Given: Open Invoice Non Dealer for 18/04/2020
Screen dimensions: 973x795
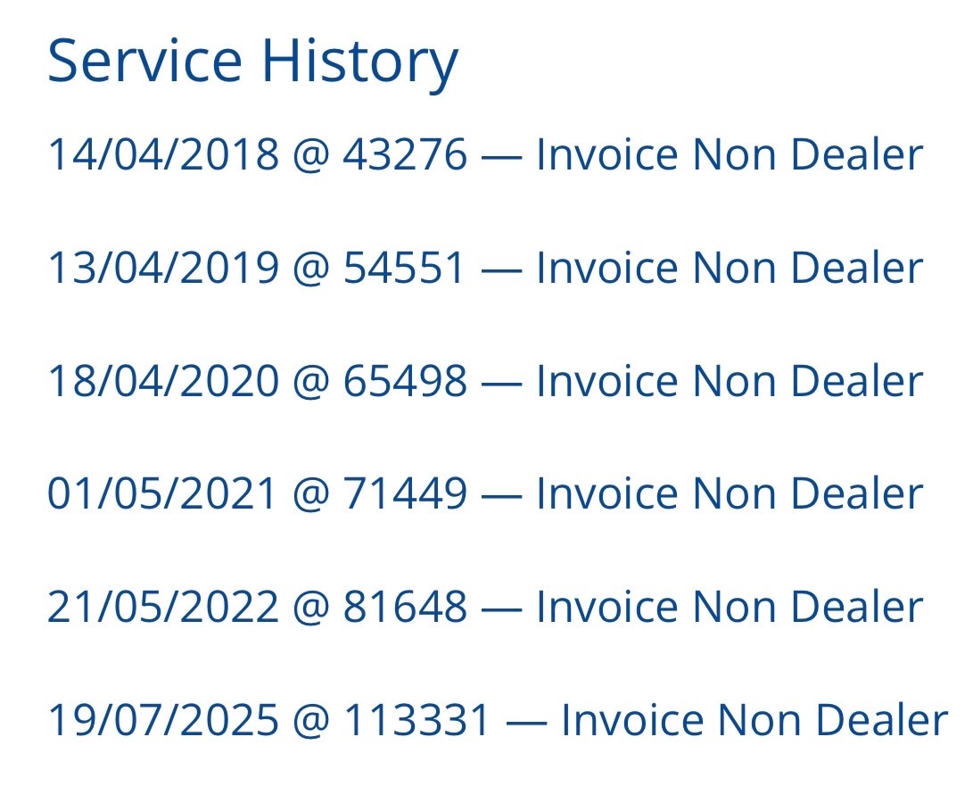Looking at the screenshot, I should (729, 381).
